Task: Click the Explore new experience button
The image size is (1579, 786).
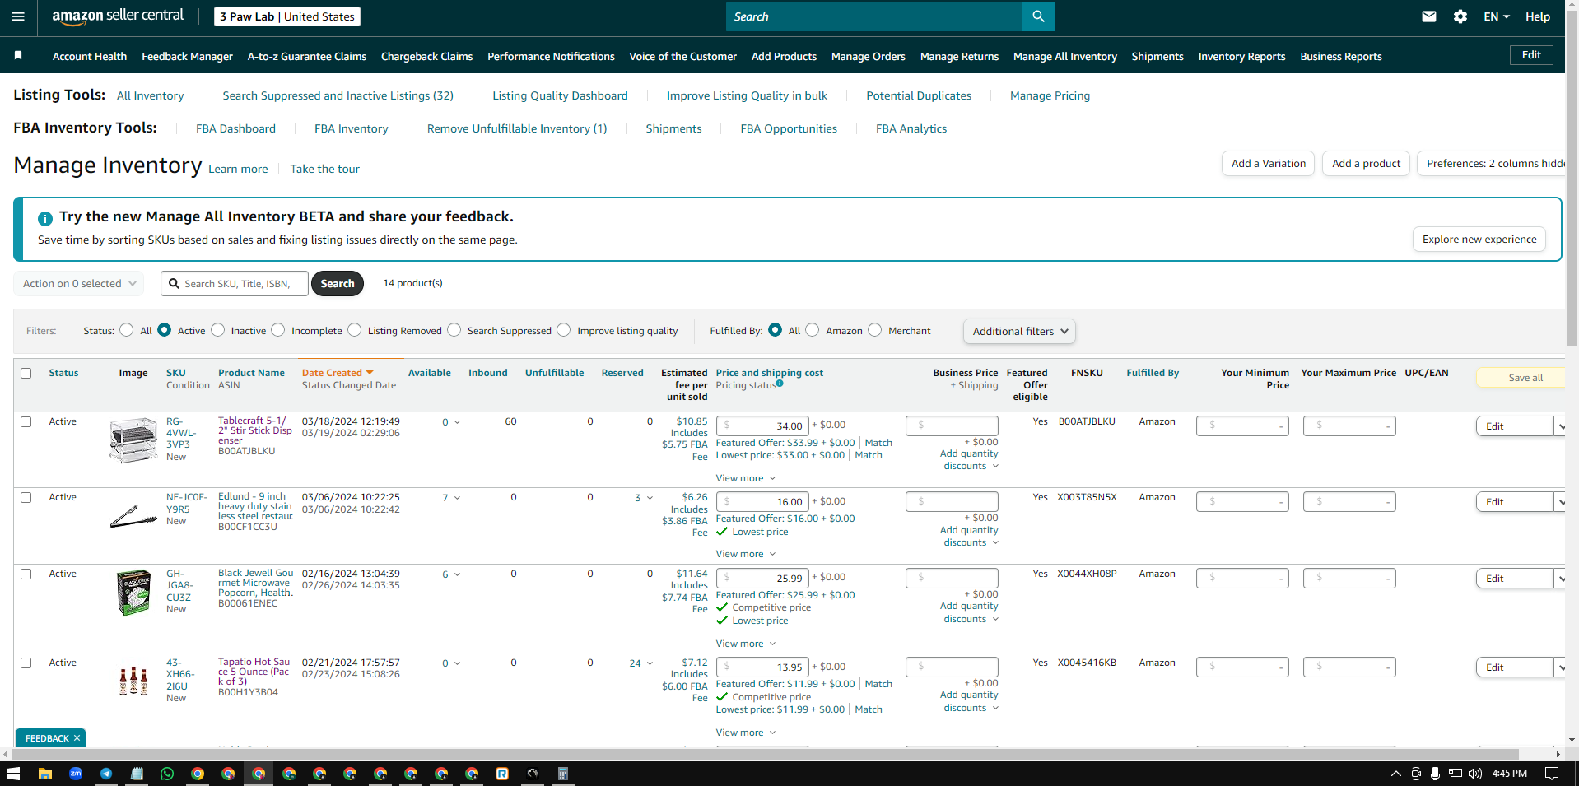Action: point(1479,240)
